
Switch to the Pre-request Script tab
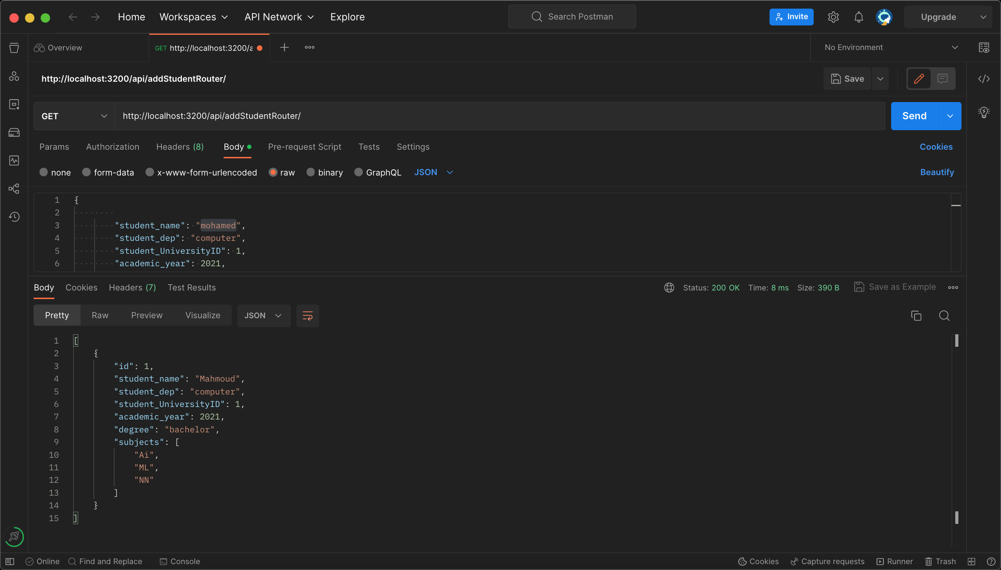[304, 147]
